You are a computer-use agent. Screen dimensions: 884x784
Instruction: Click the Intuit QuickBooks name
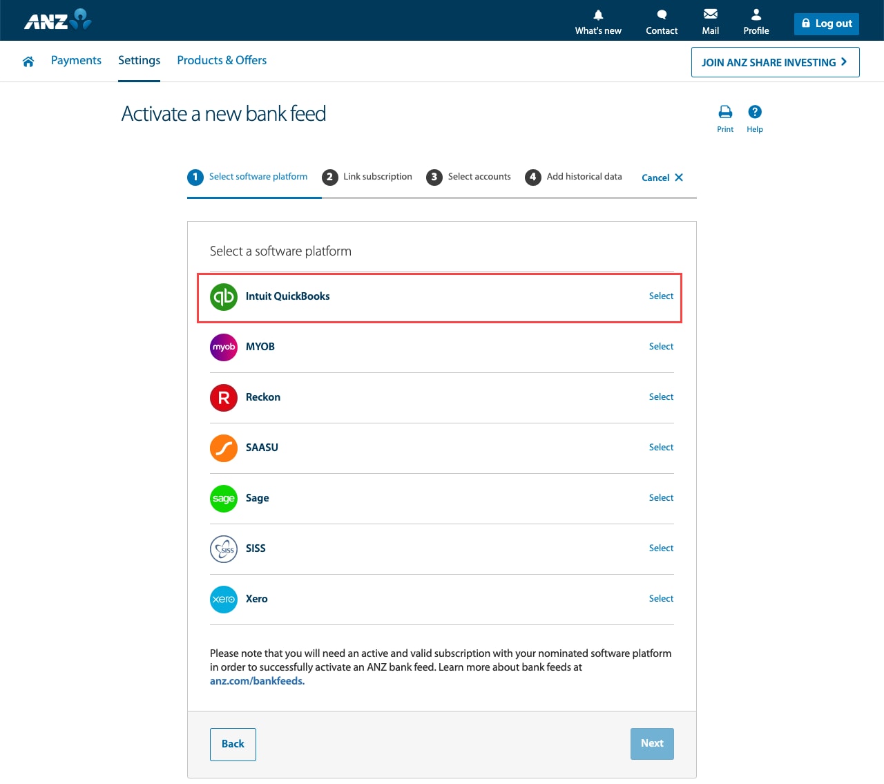click(287, 296)
